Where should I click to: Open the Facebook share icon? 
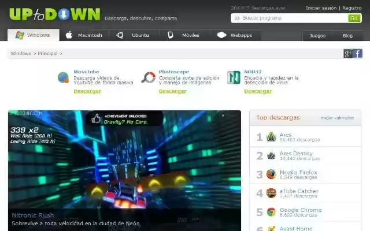pos(358,54)
